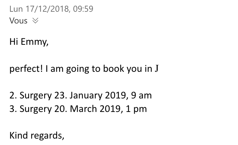Viewport: 238px width, 145px height.
Task: Click 'regards,' in closing line
Action: click(x=47, y=136)
